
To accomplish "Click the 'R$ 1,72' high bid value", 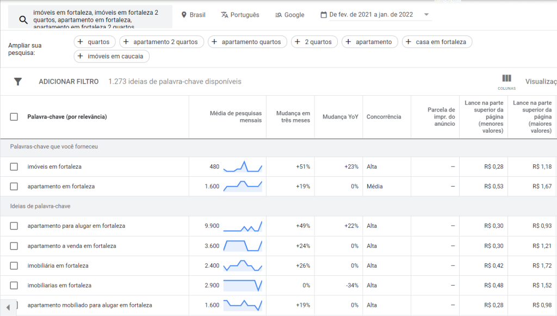I will (542, 265).
